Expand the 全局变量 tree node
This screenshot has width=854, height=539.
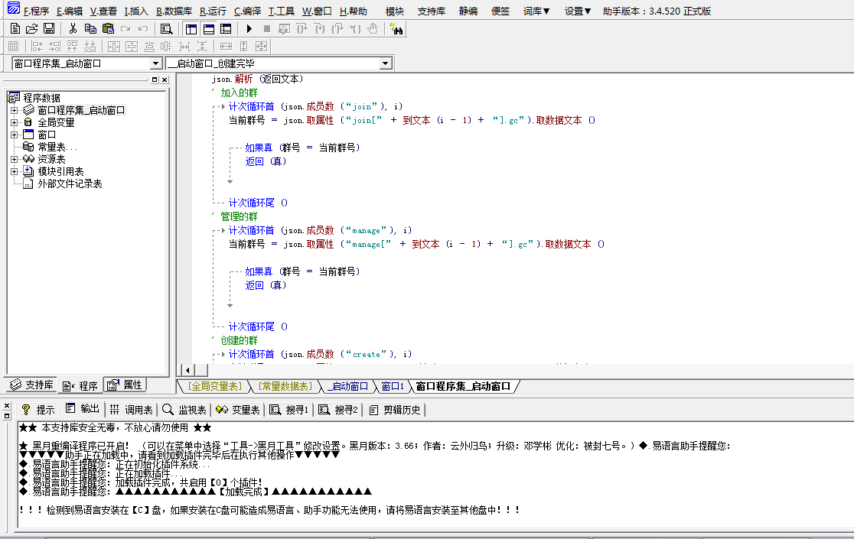coord(15,122)
